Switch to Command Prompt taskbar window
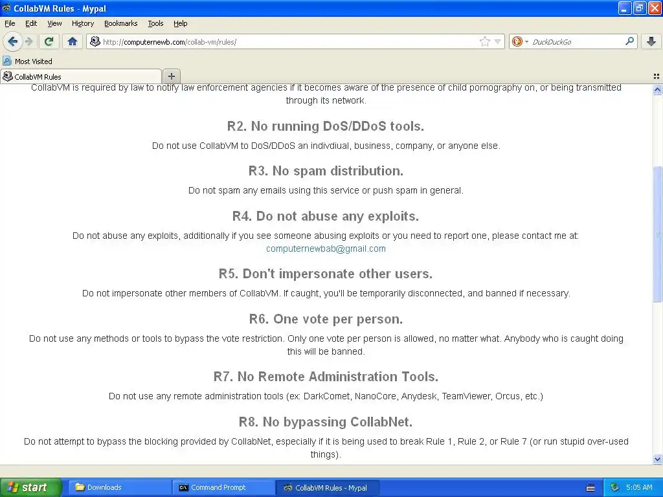 point(223,487)
